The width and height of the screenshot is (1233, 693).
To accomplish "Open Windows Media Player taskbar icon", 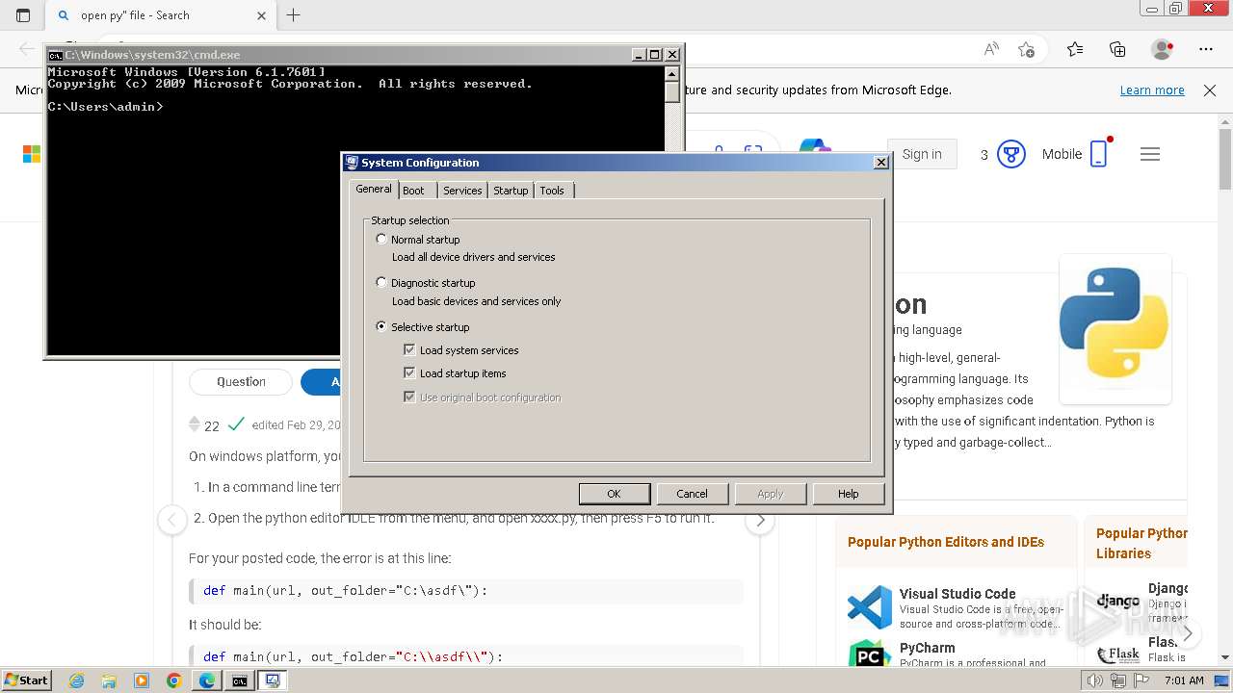I will pos(142,680).
